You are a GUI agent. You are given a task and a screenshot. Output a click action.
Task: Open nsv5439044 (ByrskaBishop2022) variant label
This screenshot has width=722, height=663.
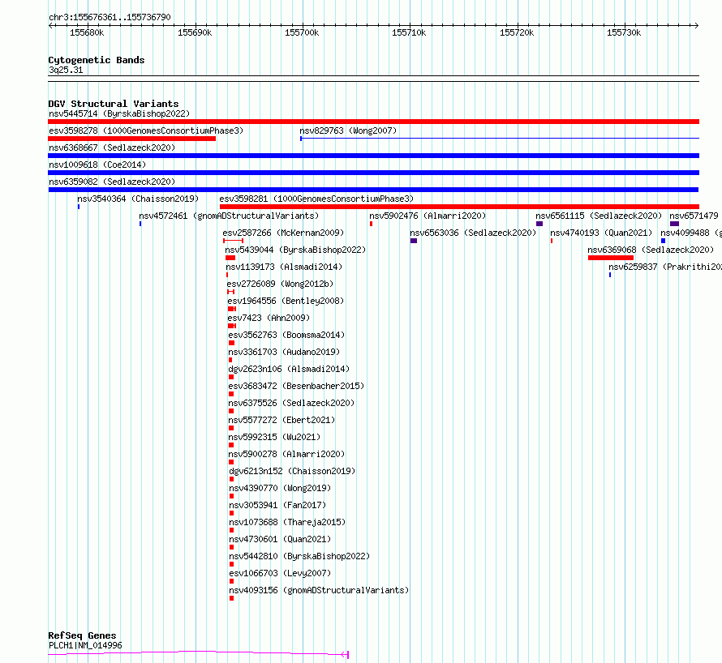click(295, 250)
